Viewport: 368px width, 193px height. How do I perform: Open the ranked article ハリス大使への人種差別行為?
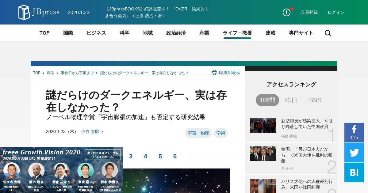[307, 184]
